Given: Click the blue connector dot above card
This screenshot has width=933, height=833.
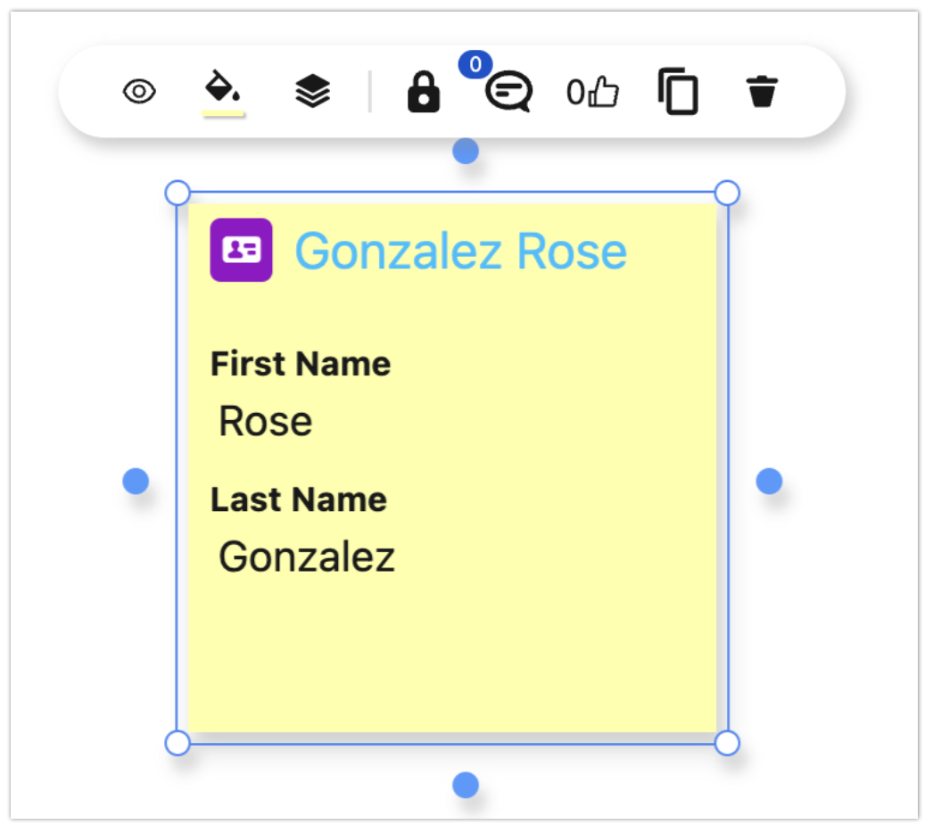Looking at the screenshot, I should (466, 152).
